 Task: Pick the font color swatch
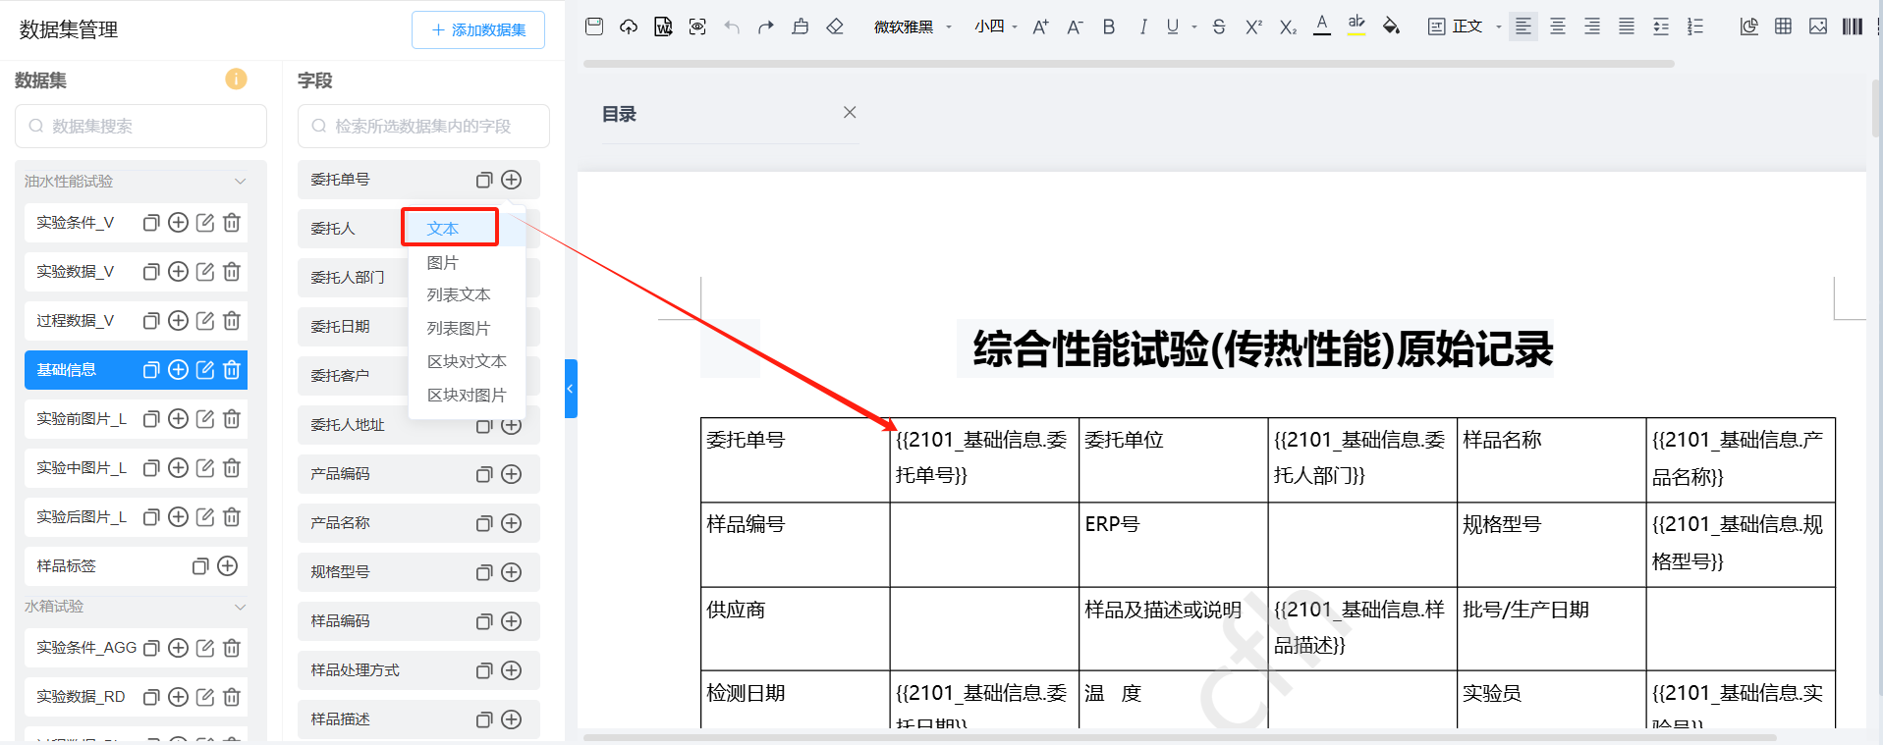tap(1322, 26)
